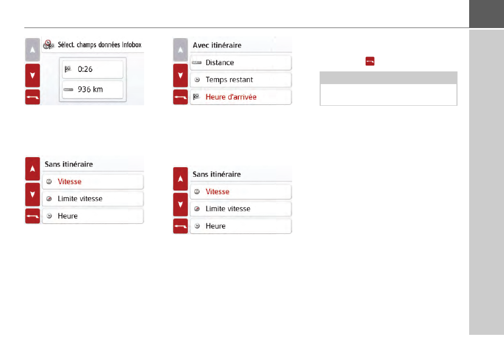
Task: Select Vitesse in lower-left Sans itinéraire list
Action: [x=93, y=181]
